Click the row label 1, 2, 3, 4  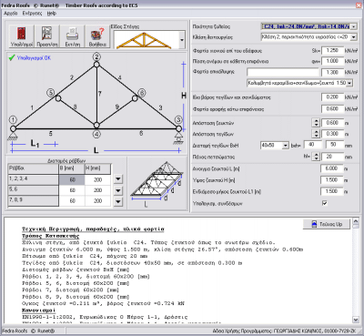click(x=34, y=179)
